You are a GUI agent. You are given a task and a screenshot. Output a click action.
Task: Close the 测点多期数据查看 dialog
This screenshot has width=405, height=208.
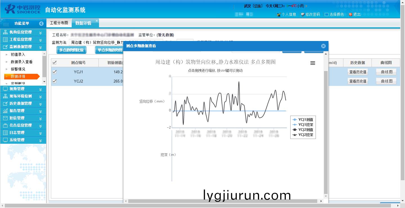323,46
